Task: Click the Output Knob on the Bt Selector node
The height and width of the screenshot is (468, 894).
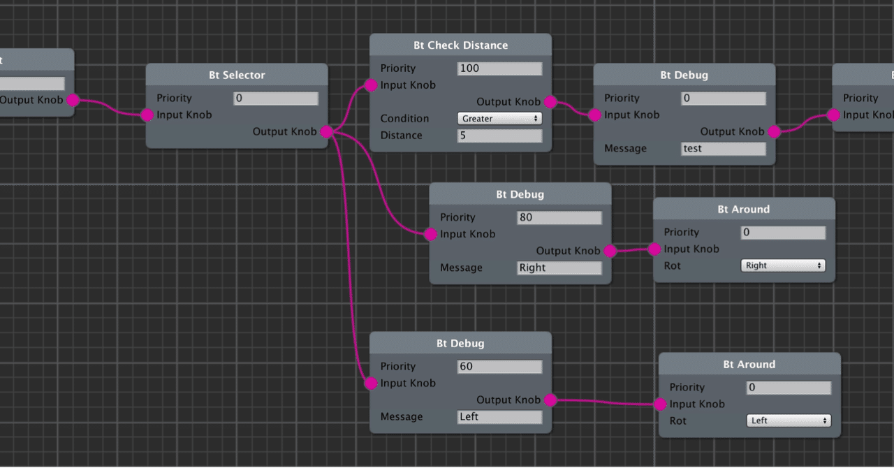Action: [326, 131]
